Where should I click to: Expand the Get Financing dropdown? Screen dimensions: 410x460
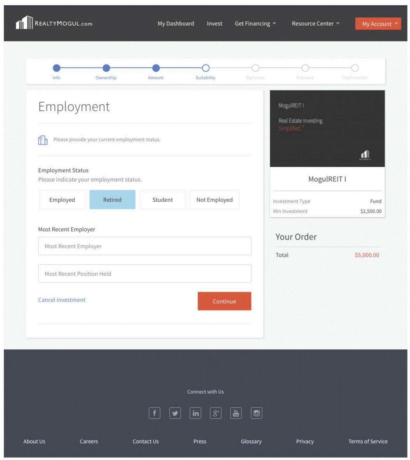click(x=255, y=24)
